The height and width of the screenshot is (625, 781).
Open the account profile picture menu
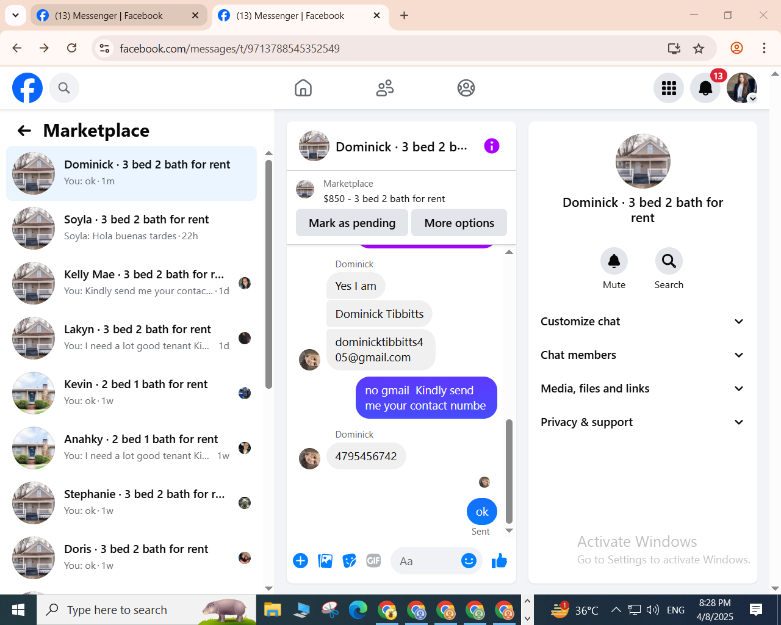(742, 88)
